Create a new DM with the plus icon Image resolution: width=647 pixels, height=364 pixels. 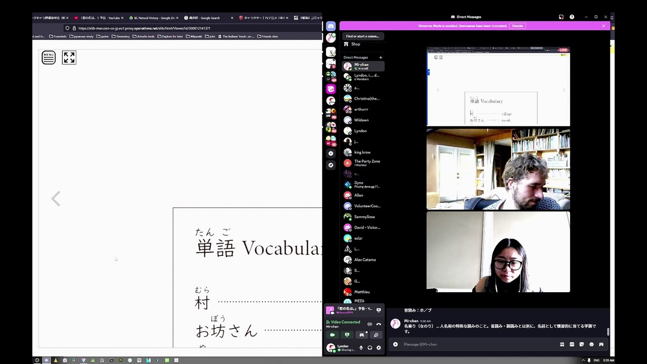[381, 57]
